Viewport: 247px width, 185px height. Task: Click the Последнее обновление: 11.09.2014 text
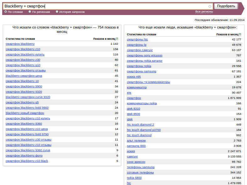point(219,20)
